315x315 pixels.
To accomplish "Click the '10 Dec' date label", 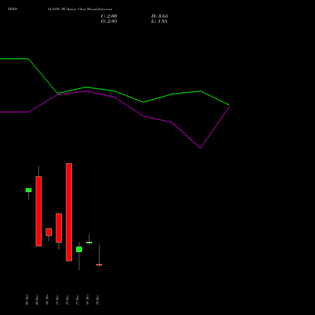I will pos(47,299).
